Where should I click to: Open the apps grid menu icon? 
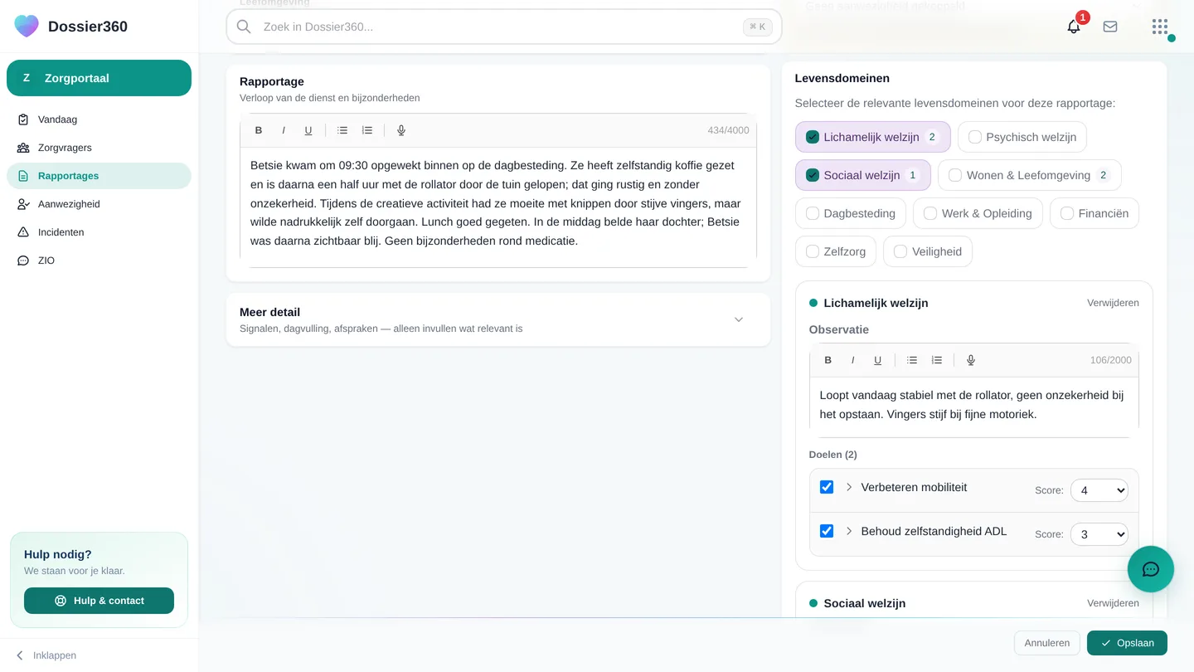pos(1160,27)
